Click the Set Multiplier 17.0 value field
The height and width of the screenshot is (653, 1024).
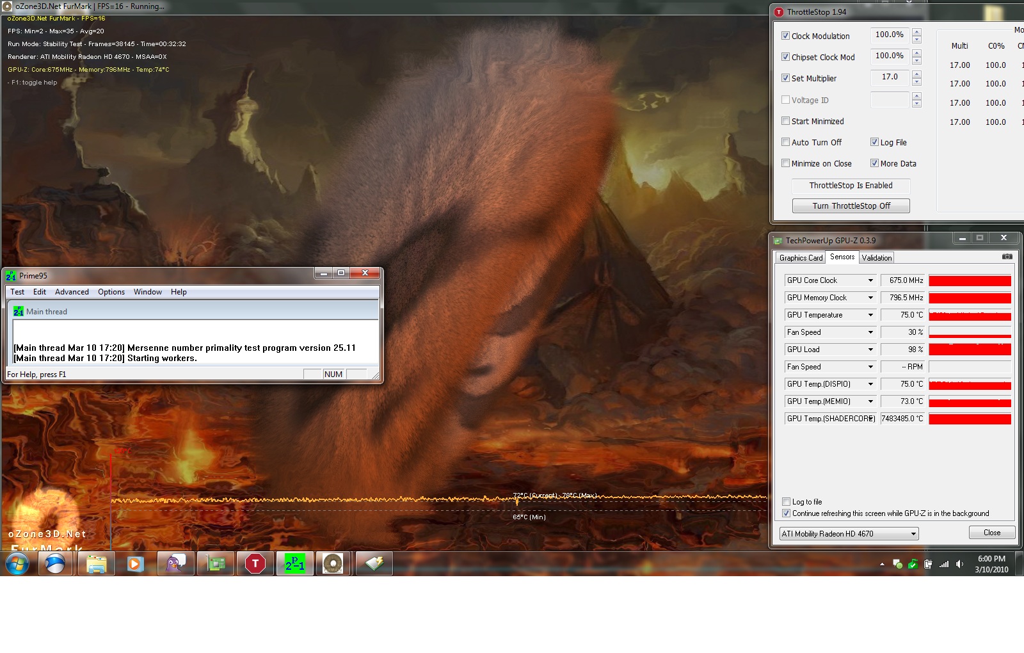coord(890,77)
